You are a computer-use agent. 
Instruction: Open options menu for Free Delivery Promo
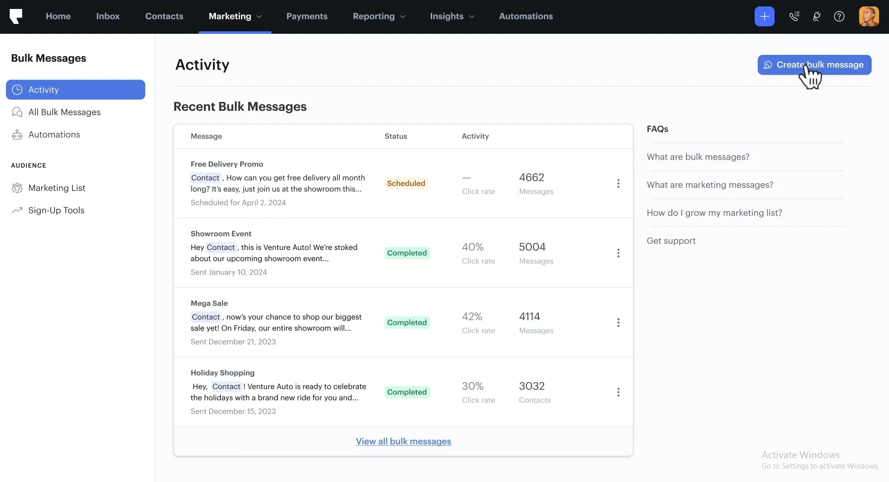(x=618, y=183)
